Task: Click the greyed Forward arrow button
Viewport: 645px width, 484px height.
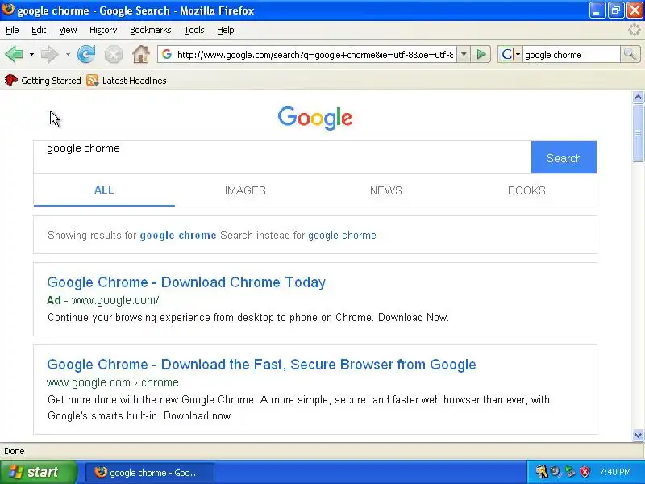Action: [x=49, y=54]
